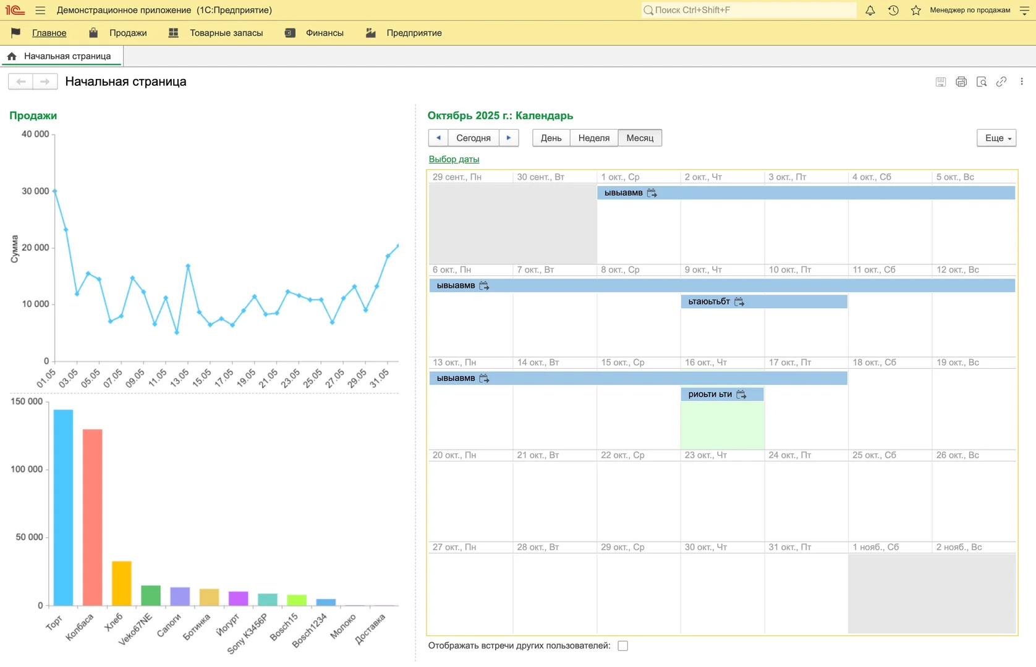Click the get link icon
Screen dimensions: 1036x667
pos(1001,82)
